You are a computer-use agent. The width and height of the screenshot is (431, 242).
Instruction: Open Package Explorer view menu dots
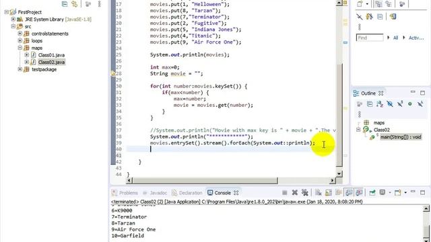point(99,4)
